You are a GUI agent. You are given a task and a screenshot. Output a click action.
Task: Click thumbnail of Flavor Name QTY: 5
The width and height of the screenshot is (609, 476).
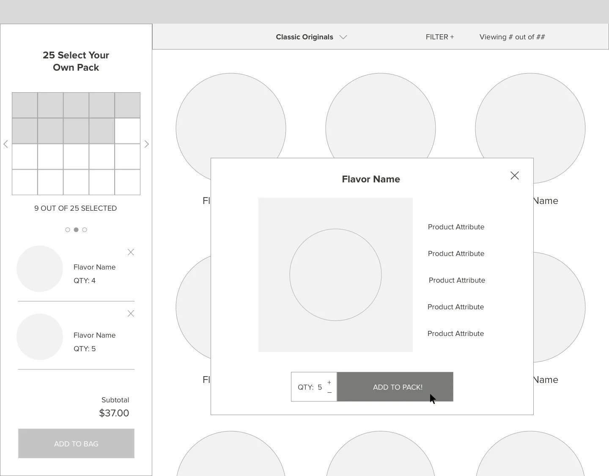pyautogui.click(x=40, y=337)
